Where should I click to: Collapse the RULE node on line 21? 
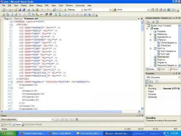pyautogui.click(x=12, y=82)
